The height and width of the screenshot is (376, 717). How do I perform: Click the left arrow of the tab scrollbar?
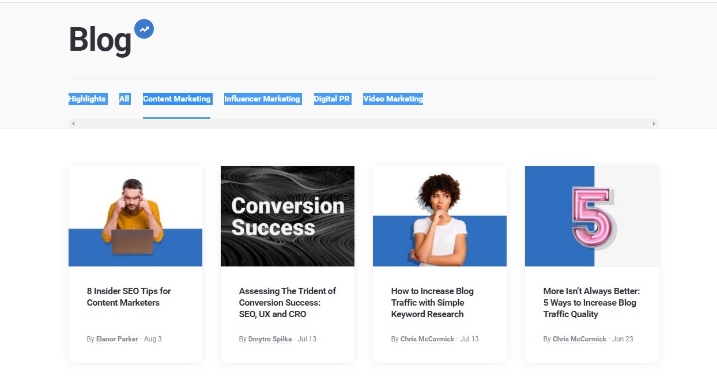pos(73,123)
